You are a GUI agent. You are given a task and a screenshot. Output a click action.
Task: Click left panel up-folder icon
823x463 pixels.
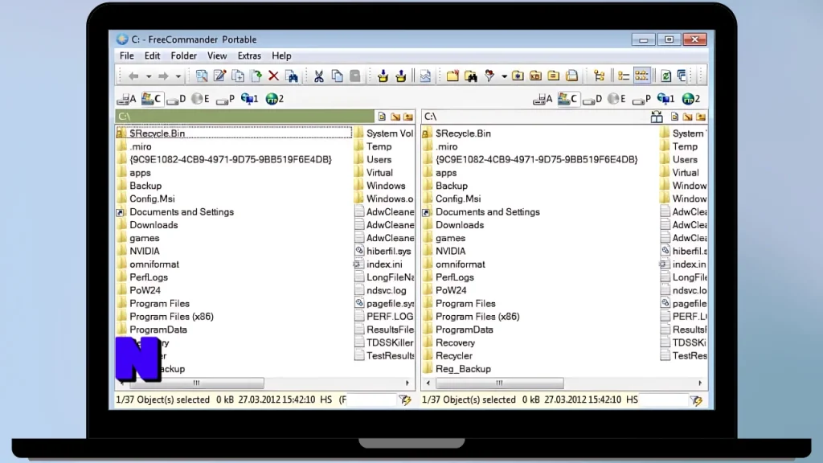point(408,117)
